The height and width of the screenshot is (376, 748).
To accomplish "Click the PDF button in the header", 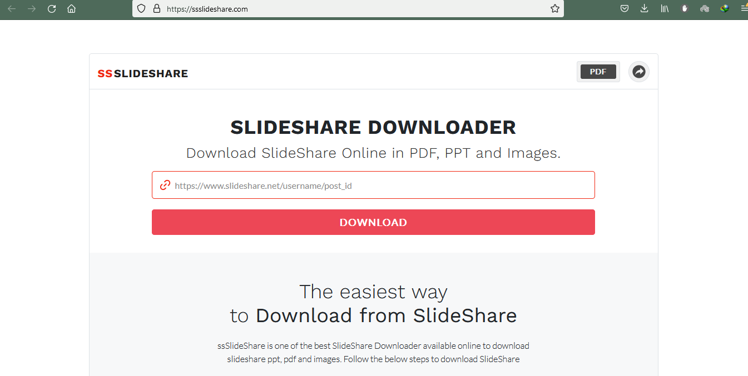I will [598, 72].
